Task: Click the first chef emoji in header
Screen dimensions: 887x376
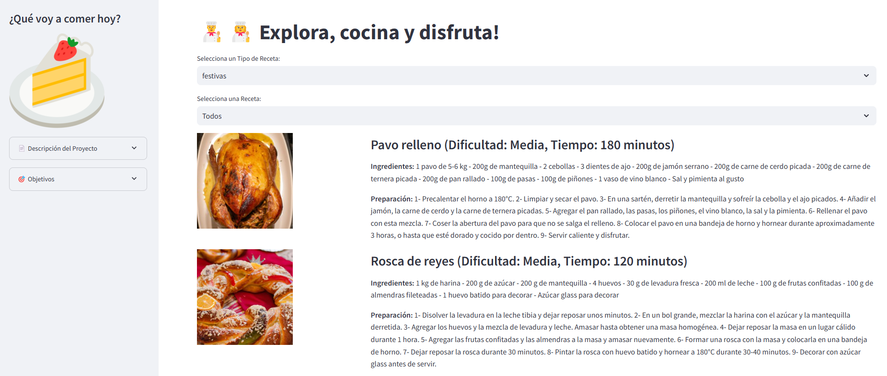Action: tap(211, 32)
